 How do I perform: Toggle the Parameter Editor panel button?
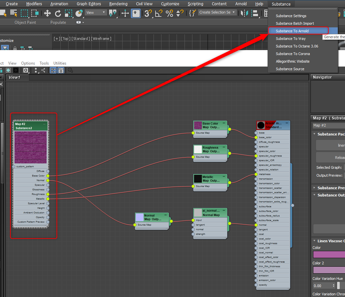point(61,70)
